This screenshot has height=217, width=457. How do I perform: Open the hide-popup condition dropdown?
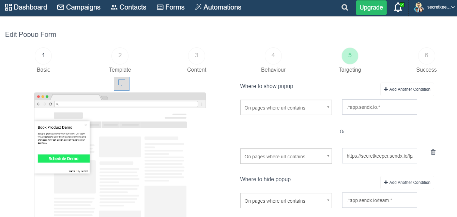click(286, 201)
